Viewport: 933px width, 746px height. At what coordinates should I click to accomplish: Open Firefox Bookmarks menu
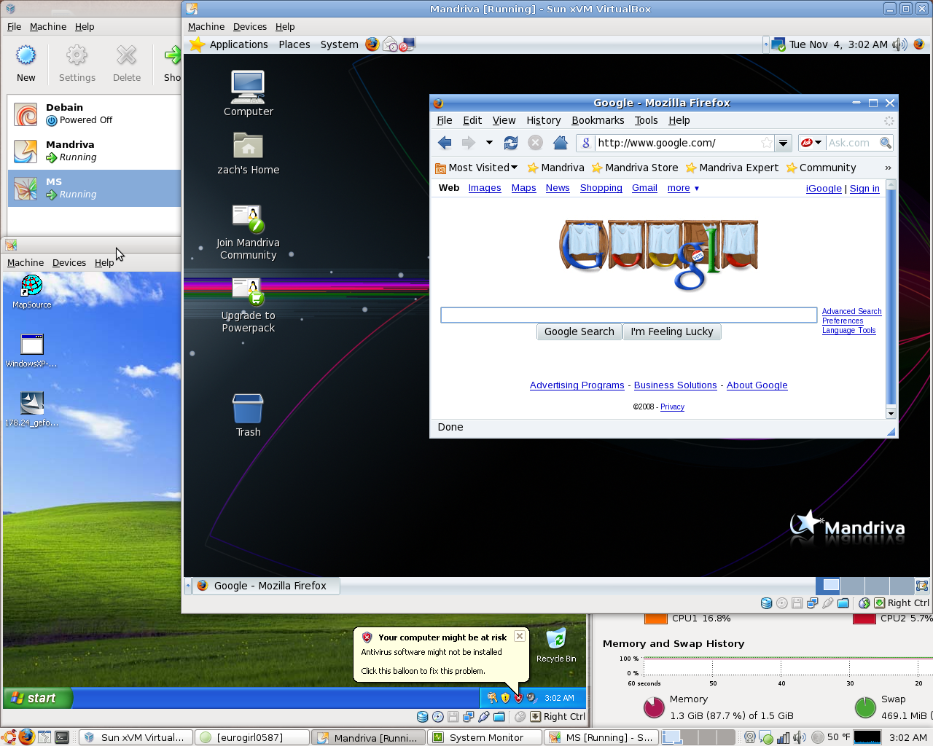coord(598,120)
